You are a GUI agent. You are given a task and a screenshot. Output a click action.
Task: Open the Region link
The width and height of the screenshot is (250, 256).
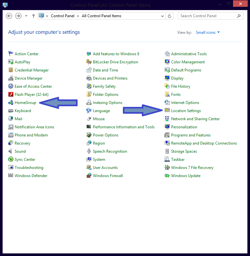pyautogui.click(x=99, y=143)
